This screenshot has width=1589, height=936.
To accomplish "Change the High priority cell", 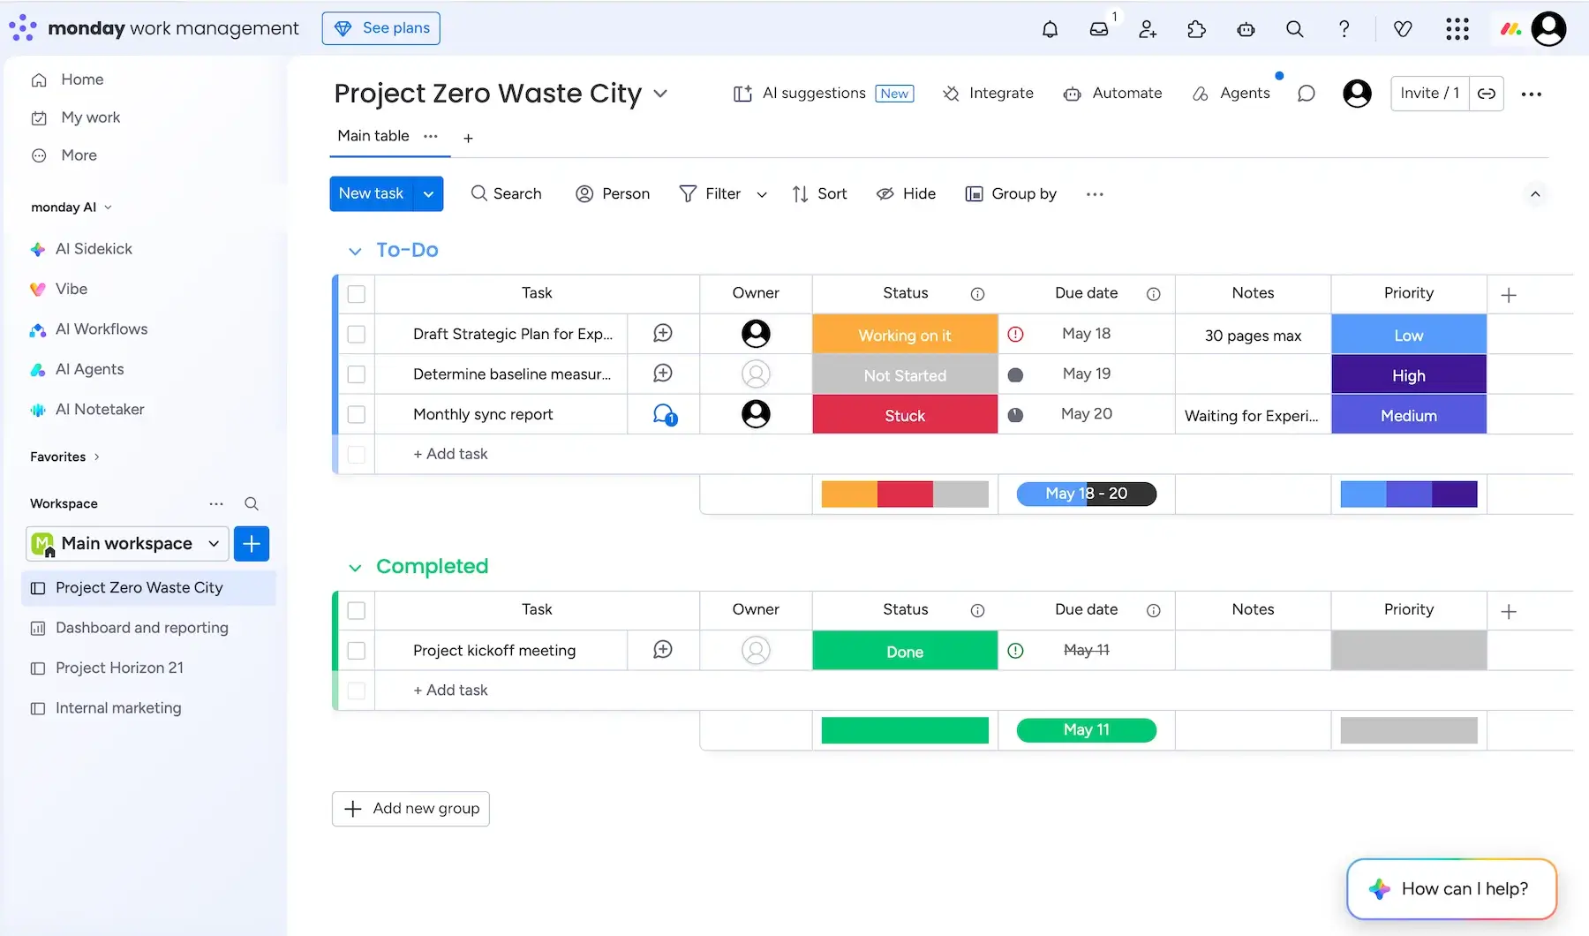I will coord(1409,374).
